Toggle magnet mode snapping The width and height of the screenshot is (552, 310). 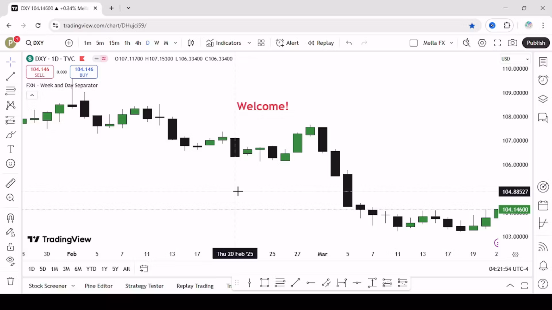point(10,218)
